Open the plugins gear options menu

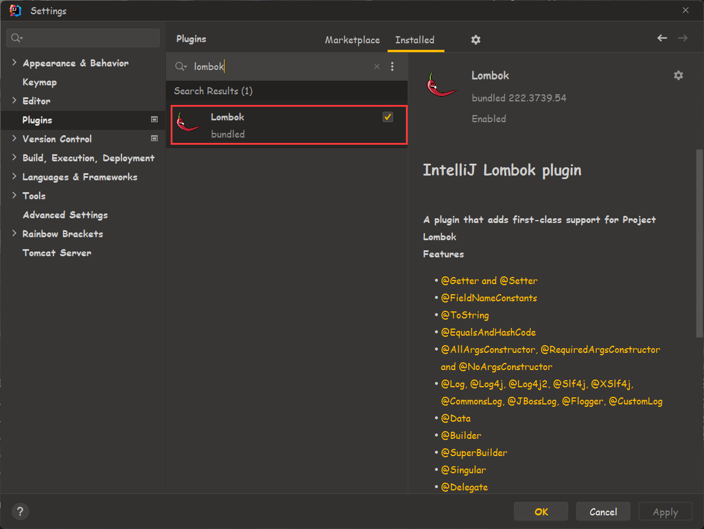coord(476,40)
